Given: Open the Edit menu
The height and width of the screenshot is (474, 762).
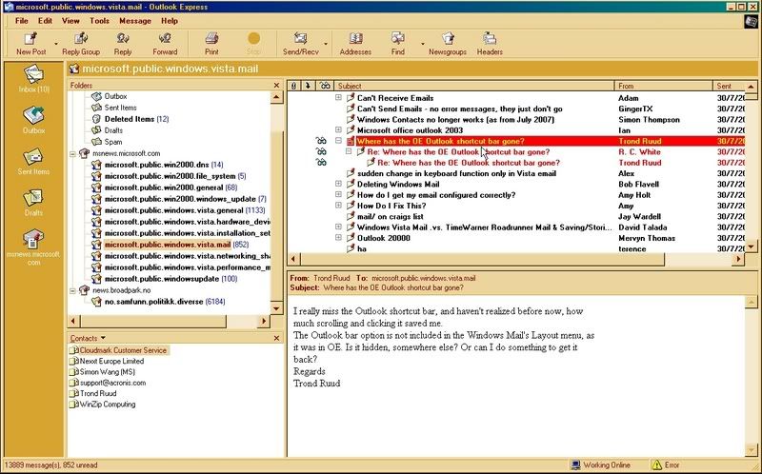Looking at the screenshot, I should click(45, 21).
